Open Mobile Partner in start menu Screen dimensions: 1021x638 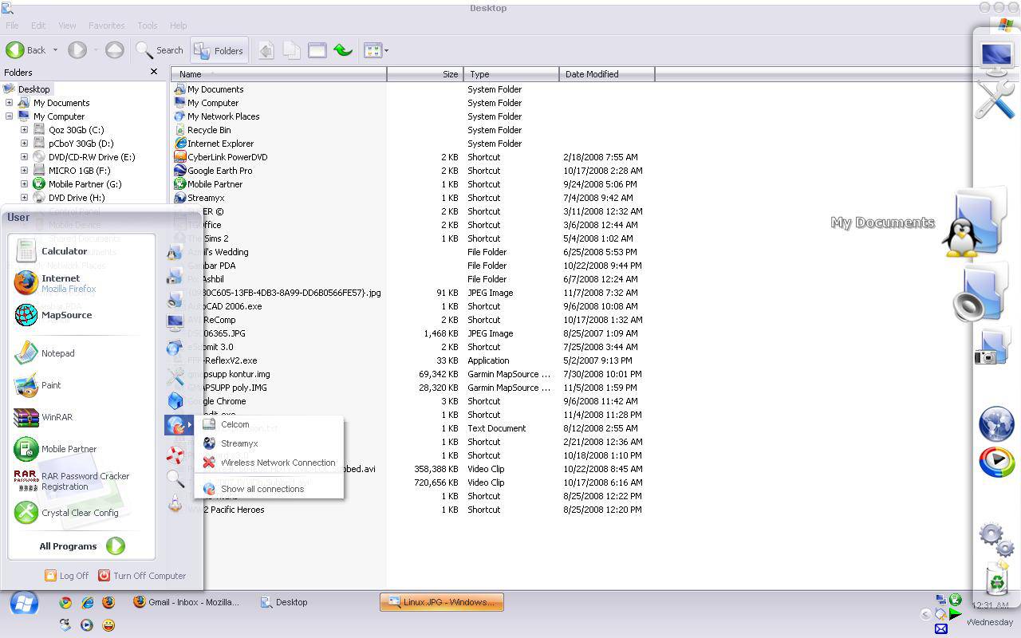pos(55,449)
